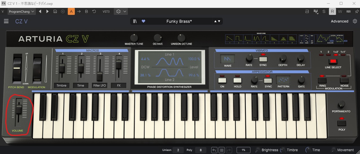The height and width of the screenshot is (154, 360).
Task: Toggle vibrato SYNC button
Action: coord(263,59)
